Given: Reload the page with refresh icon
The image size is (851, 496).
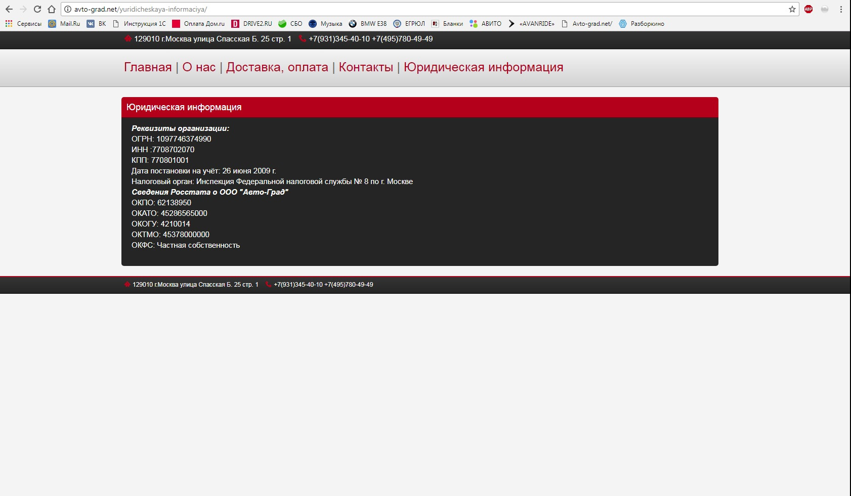Looking at the screenshot, I should (37, 9).
